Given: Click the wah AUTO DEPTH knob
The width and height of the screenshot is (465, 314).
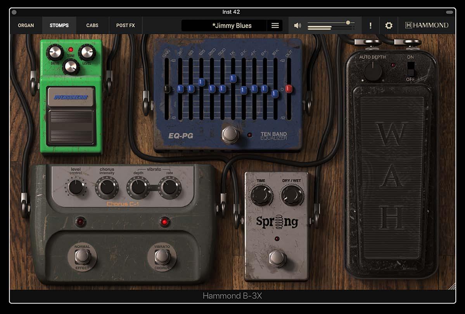Looking at the screenshot, I should pos(373,71).
